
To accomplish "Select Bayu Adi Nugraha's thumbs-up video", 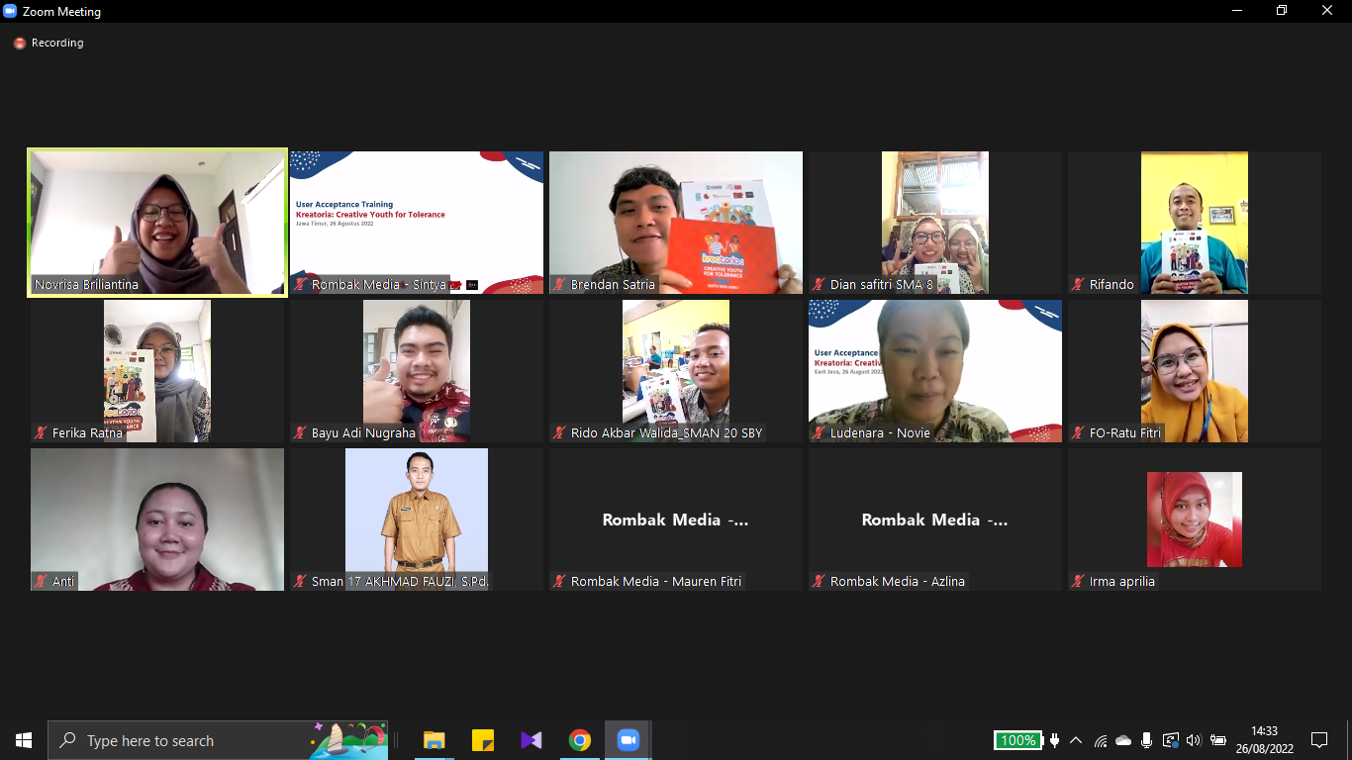I will point(417,371).
